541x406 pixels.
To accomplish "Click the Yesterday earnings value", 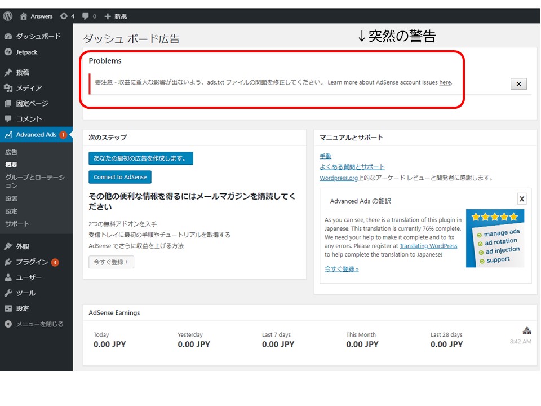I will click(194, 345).
